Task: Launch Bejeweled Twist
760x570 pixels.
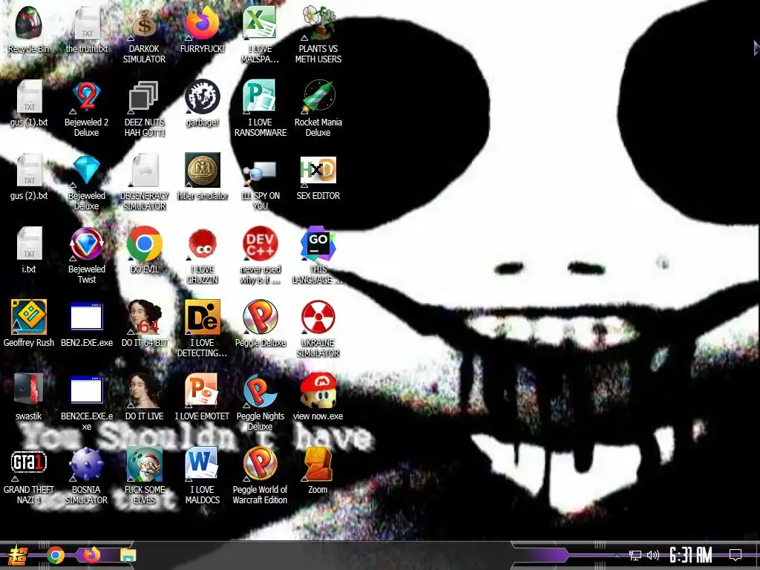Action: pyautogui.click(x=87, y=243)
